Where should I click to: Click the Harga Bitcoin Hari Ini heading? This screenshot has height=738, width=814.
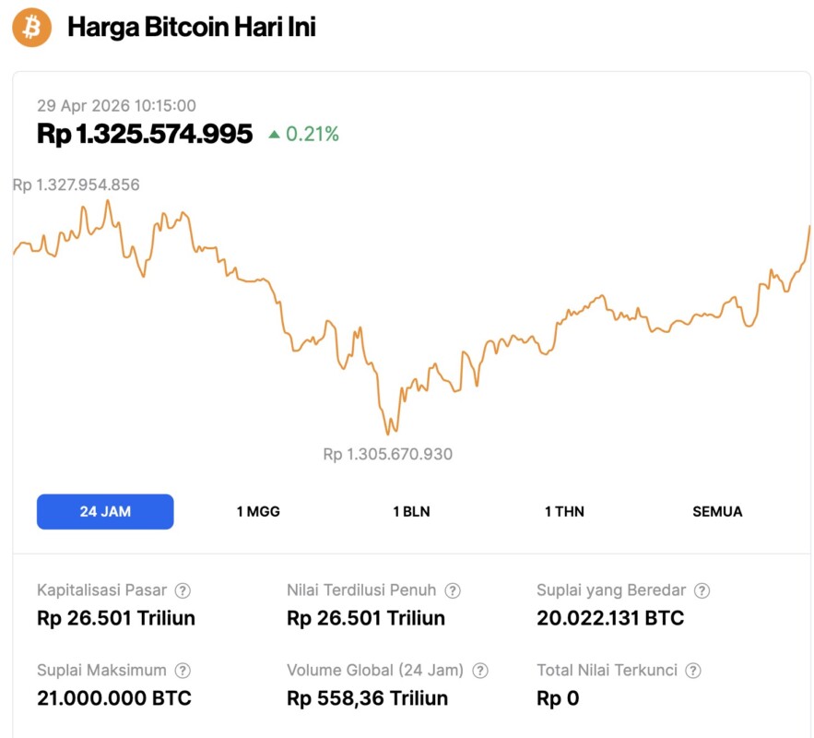[x=192, y=28]
